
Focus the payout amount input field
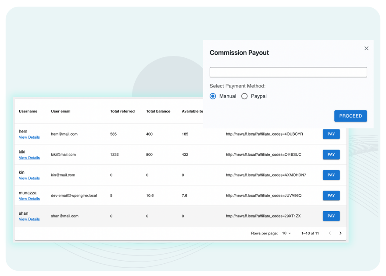pyautogui.click(x=288, y=72)
